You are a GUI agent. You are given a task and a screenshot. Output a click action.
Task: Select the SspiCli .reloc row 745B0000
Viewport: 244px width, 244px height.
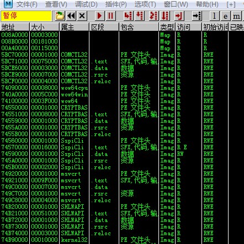[122, 167]
